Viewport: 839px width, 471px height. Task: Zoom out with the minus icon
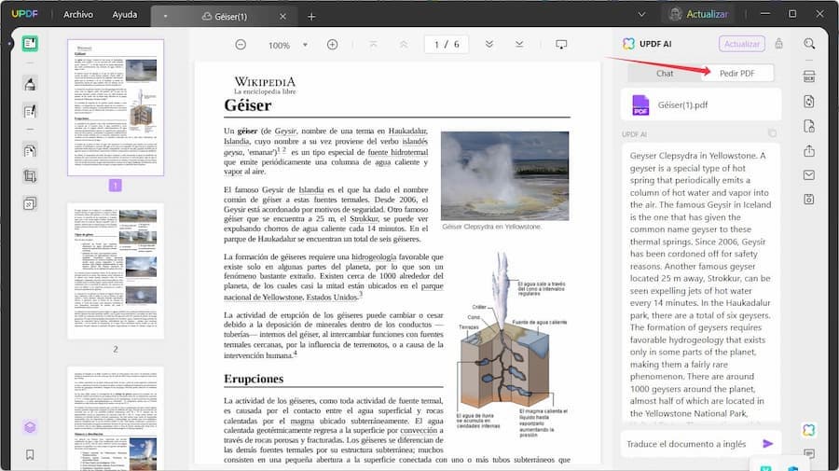(x=241, y=45)
